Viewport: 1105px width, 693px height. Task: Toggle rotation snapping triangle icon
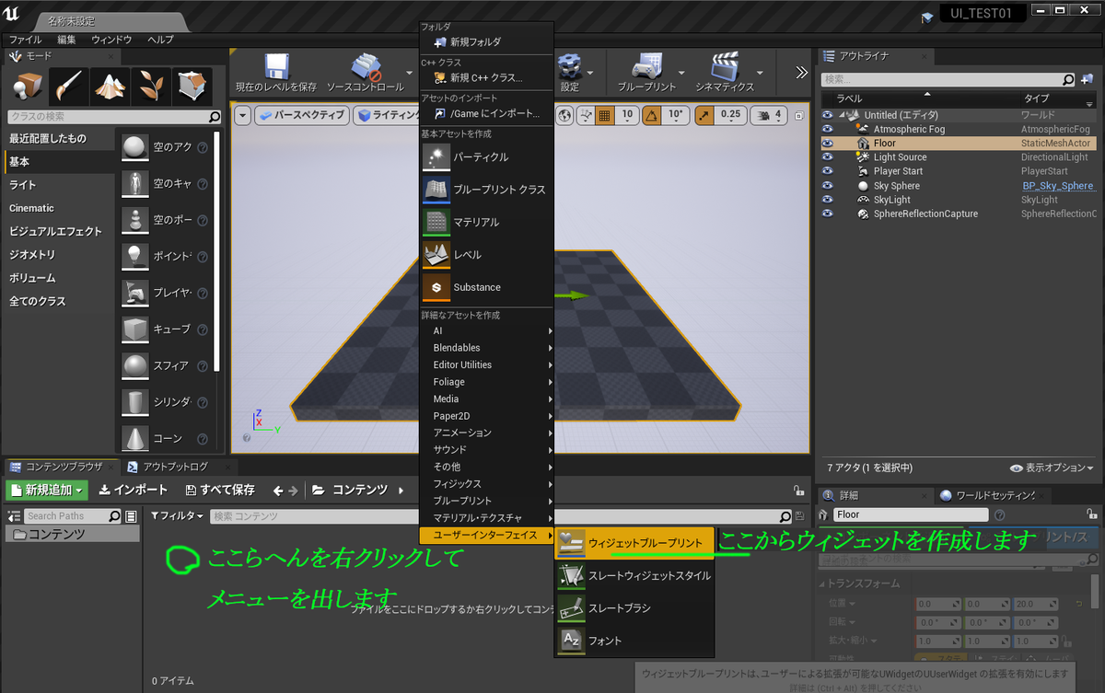click(652, 115)
